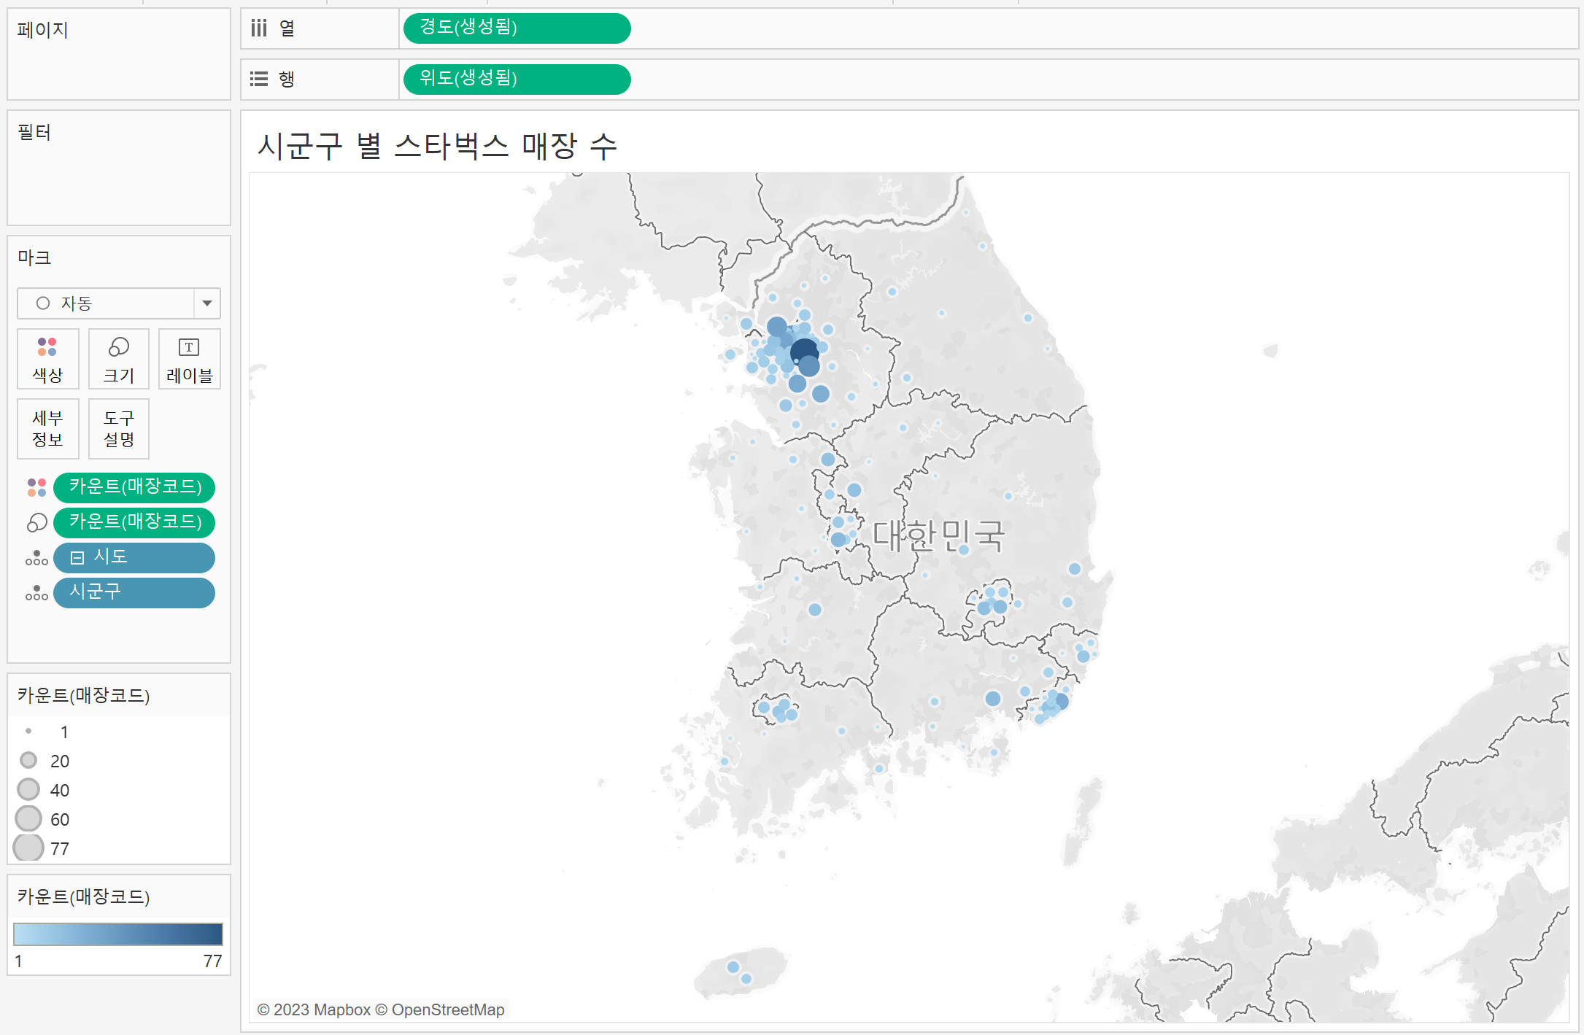The height and width of the screenshot is (1035, 1584).
Task: Click the 페이지 shelf header
Action: click(42, 30)
